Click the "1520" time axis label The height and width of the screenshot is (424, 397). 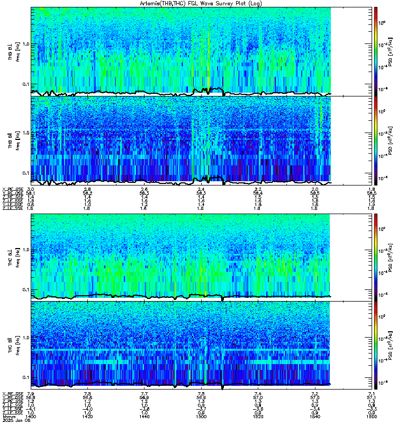pos(258,417)
